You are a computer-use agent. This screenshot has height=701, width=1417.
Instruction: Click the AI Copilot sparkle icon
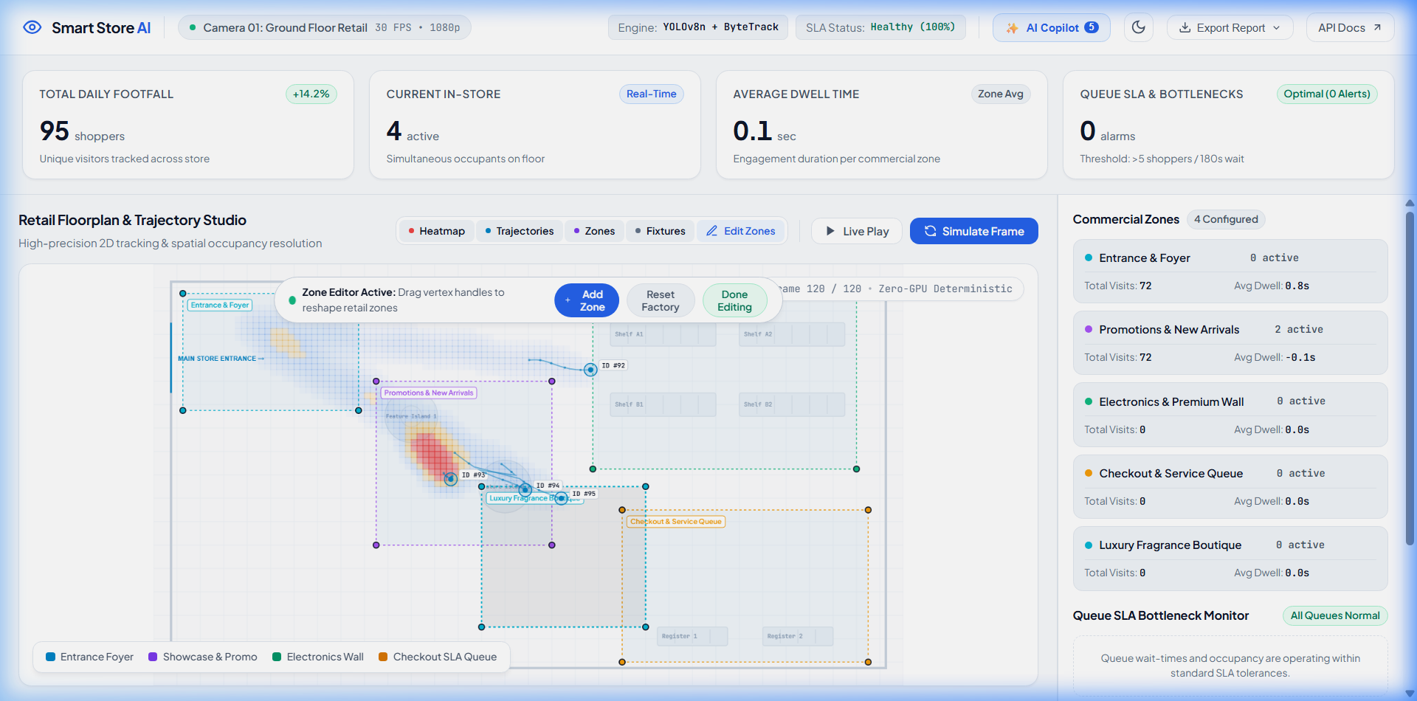[x=1012, y=28]
